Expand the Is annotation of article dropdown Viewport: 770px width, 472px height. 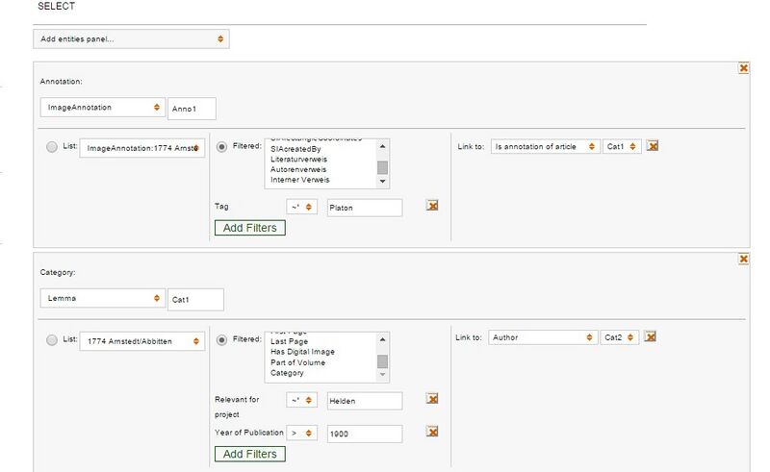[545, 147]
